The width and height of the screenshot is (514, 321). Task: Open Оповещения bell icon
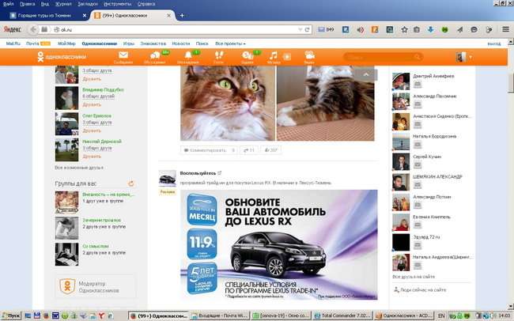click(188, 57)
